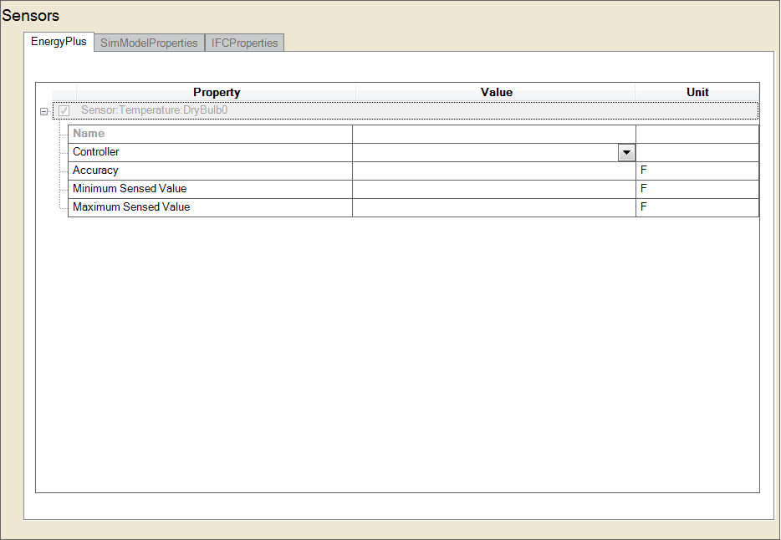The width and height of the screenshot is (781, 540).
Task: Select the Accuracy property label
Action: (x=95, y=171)
